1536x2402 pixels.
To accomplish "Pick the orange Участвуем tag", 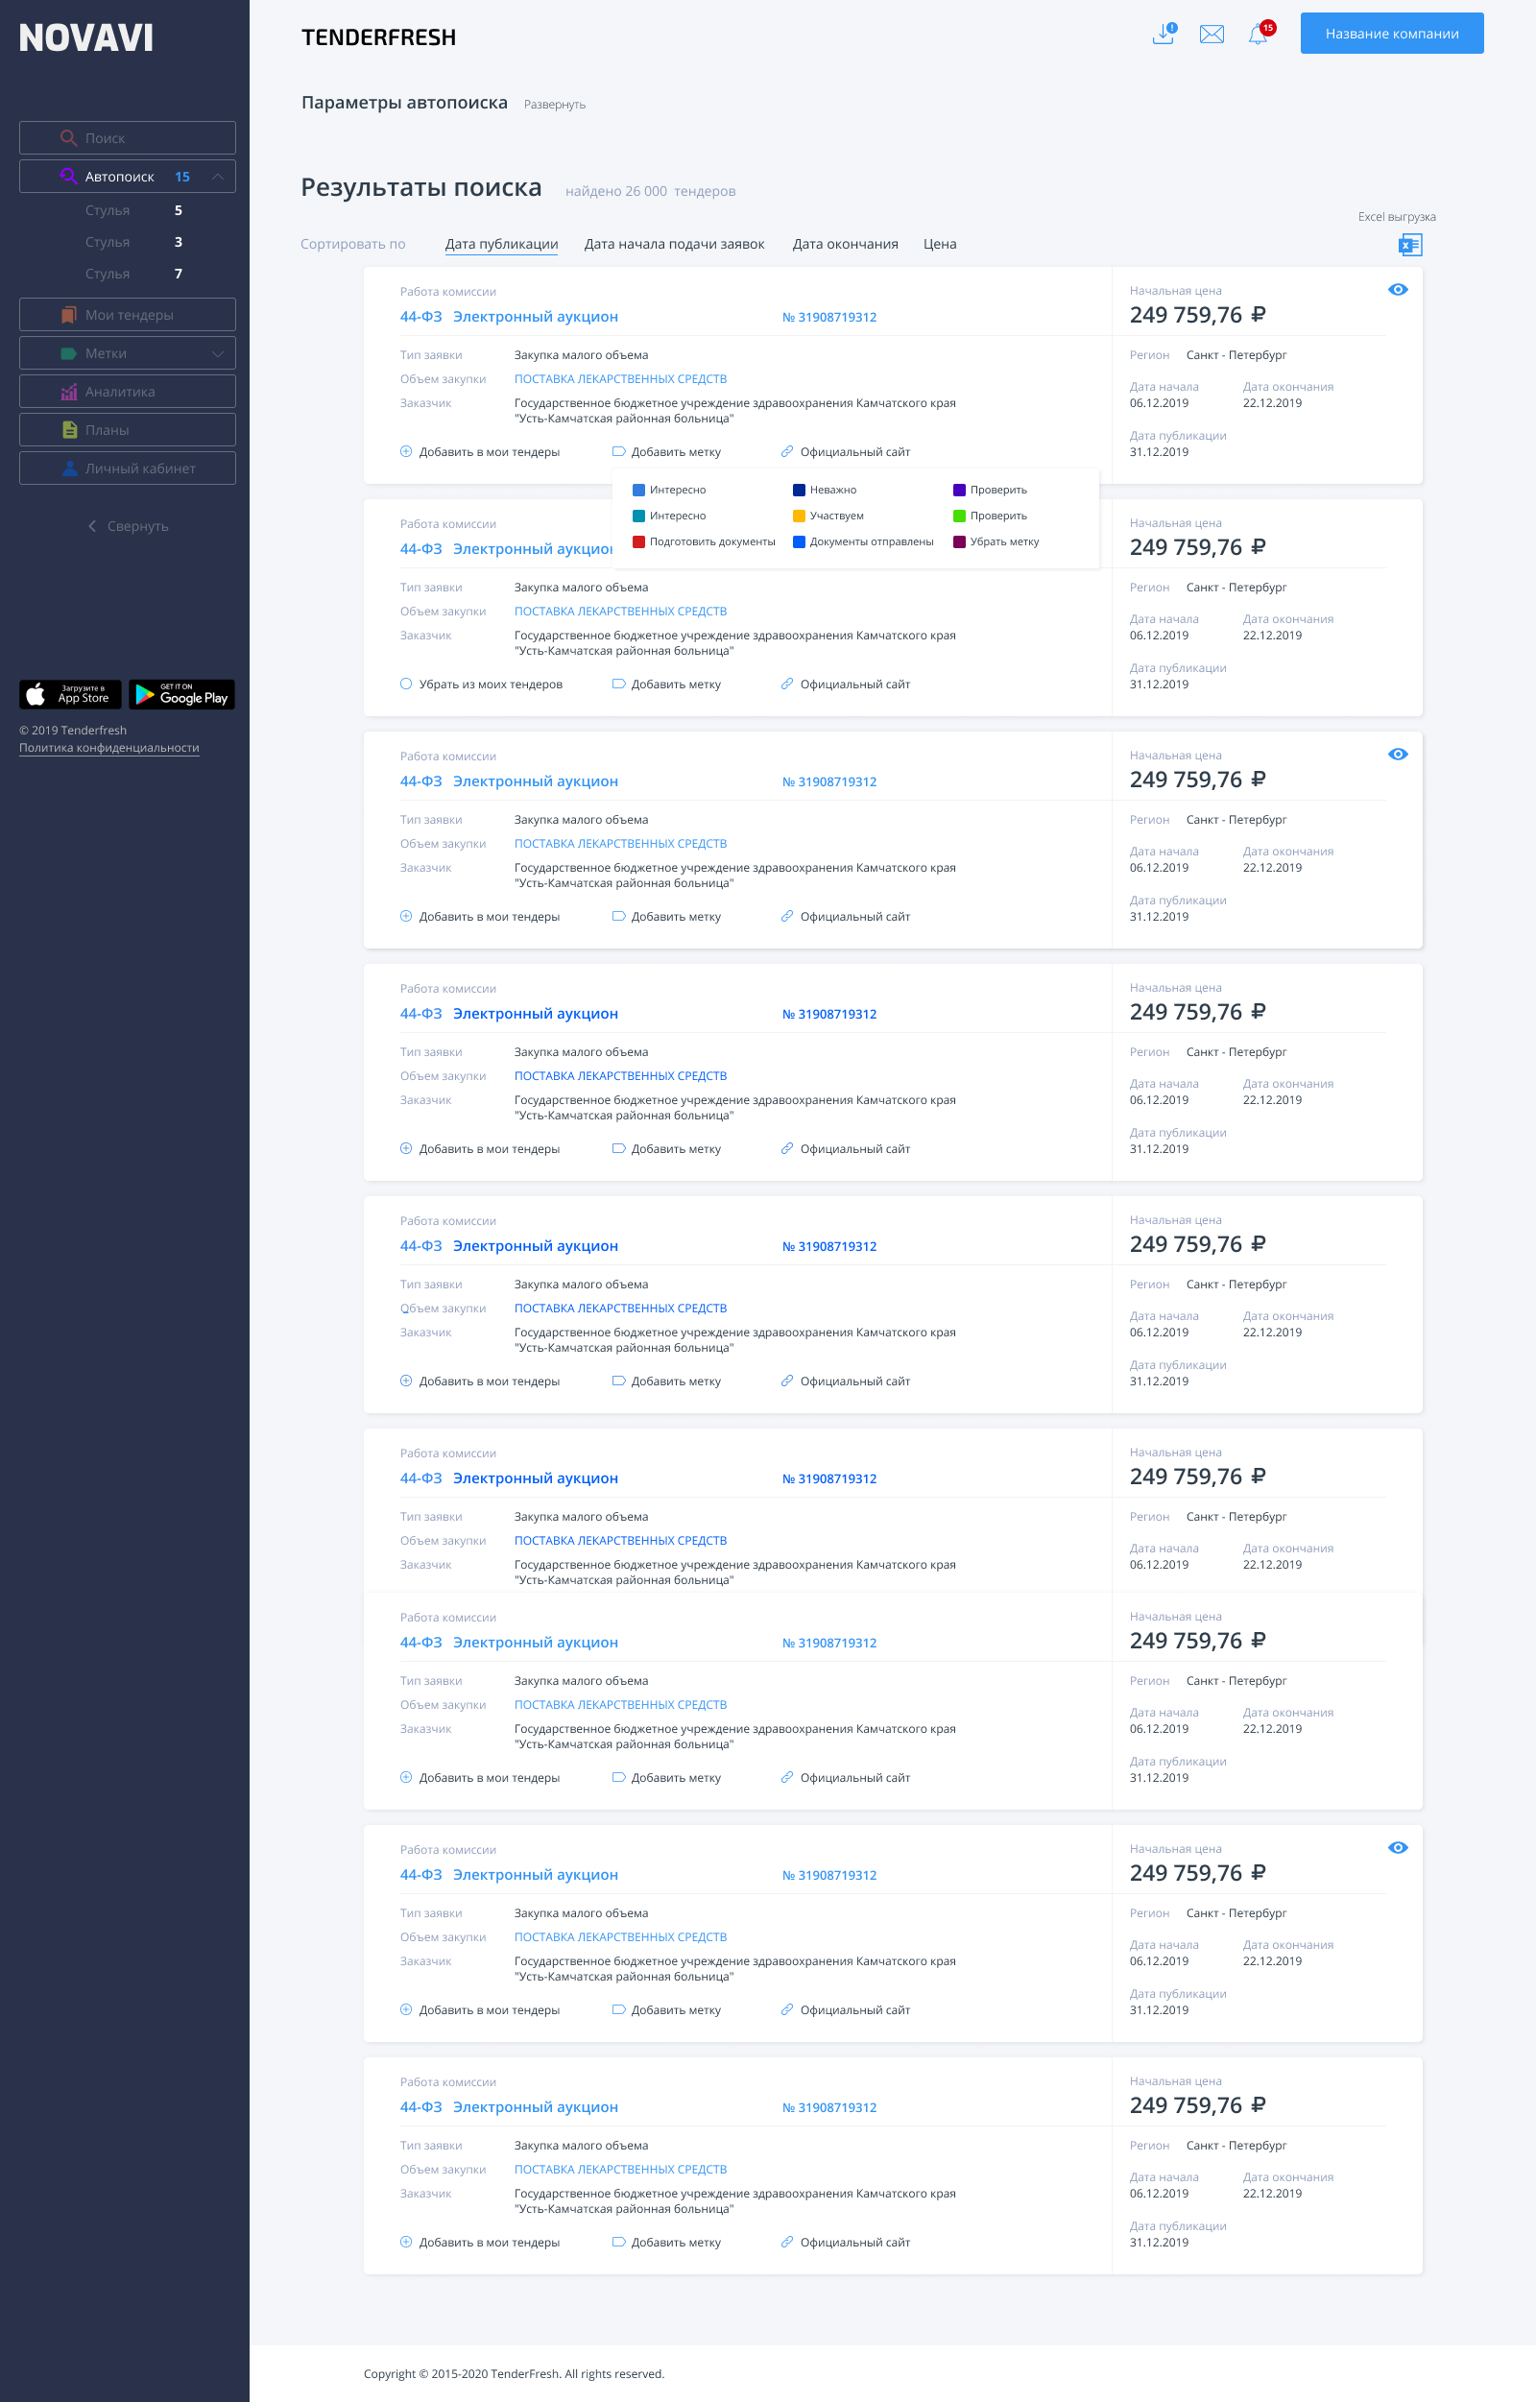I will point(828,516).
